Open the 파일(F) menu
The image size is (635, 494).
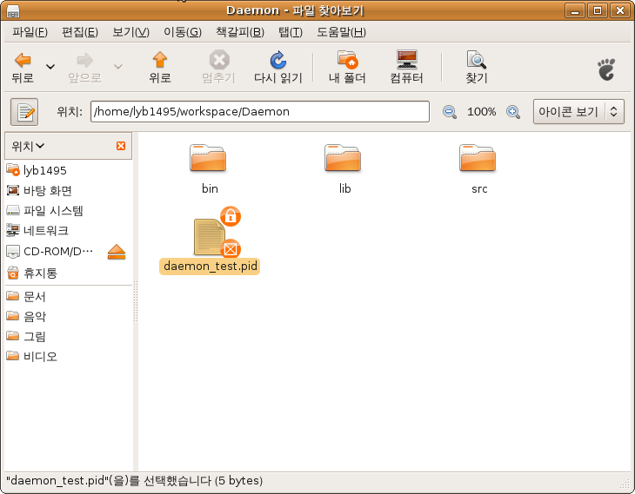pos(30,32)
